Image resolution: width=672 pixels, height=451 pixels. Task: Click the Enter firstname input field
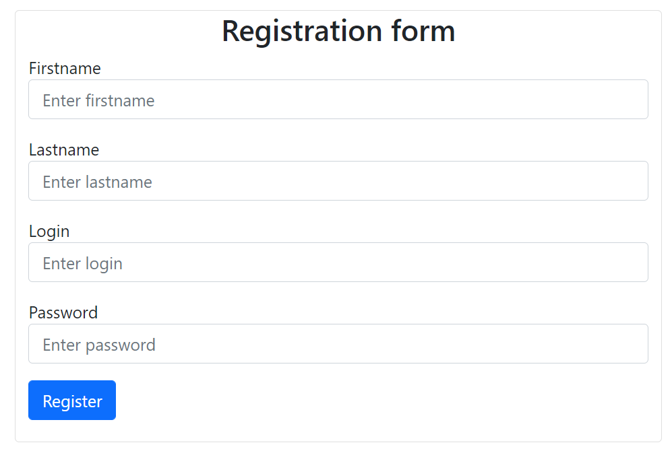(x=337, y=99)
